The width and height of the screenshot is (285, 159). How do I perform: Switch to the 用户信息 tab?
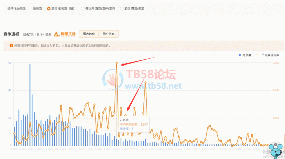coord(109,34)
